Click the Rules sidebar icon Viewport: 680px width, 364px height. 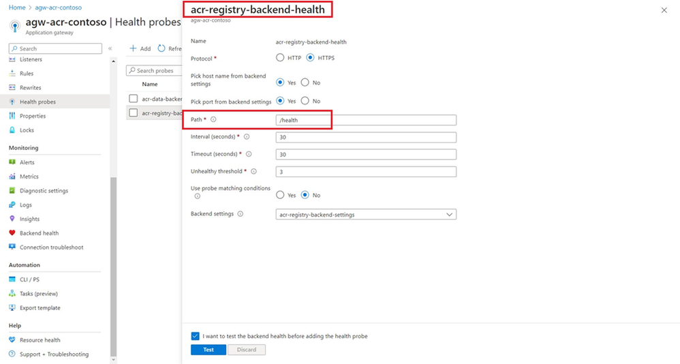click(12, 74)
